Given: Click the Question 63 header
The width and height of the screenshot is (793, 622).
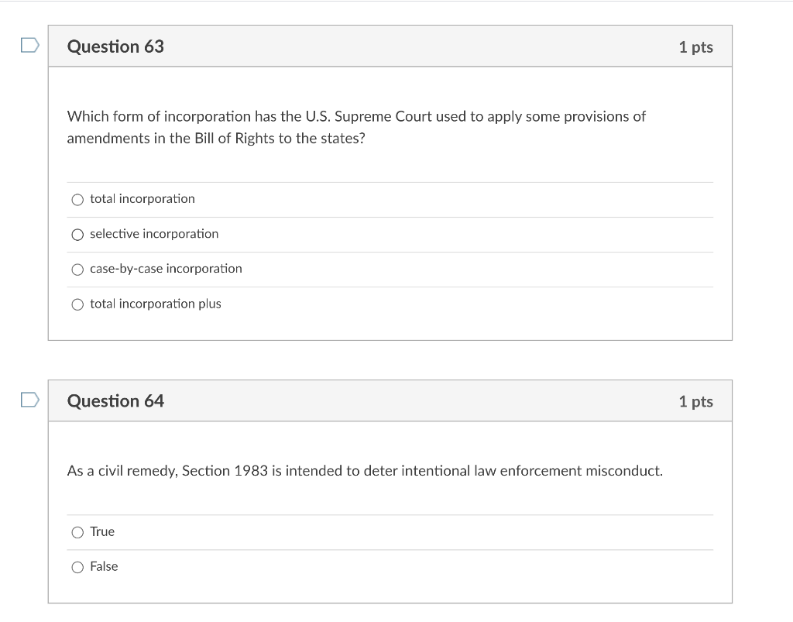Looking at the screenshot, I should pos(115,46).
